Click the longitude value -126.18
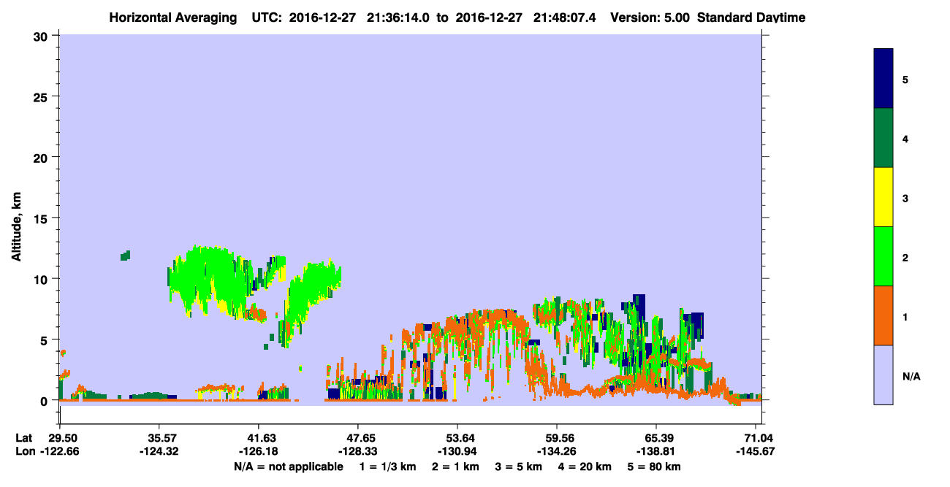Viewport: 950px width, 487px height. [259, 452]
